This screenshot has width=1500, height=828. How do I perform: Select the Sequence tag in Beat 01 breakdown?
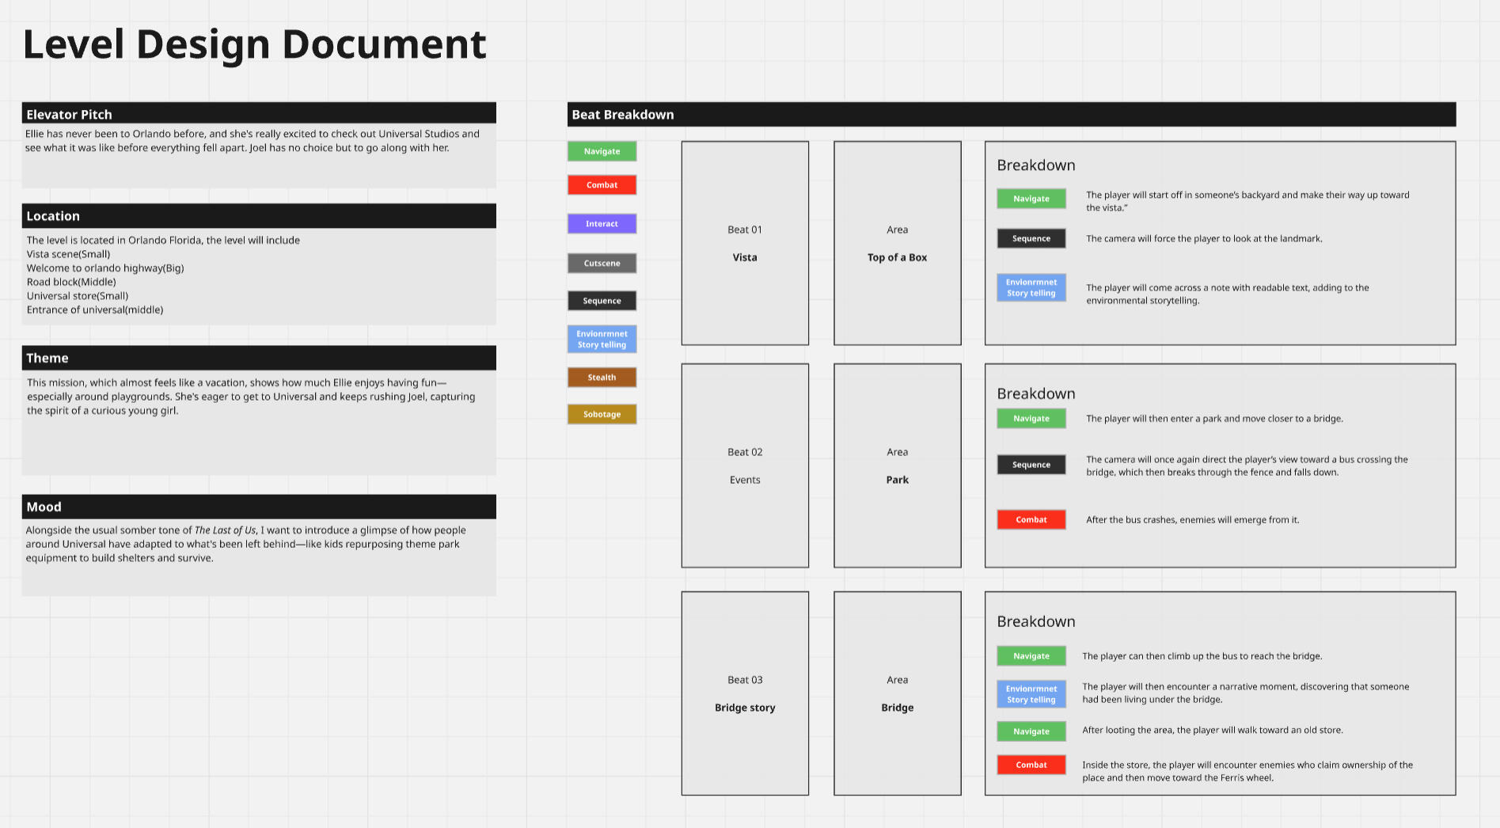click(1031, 238)
